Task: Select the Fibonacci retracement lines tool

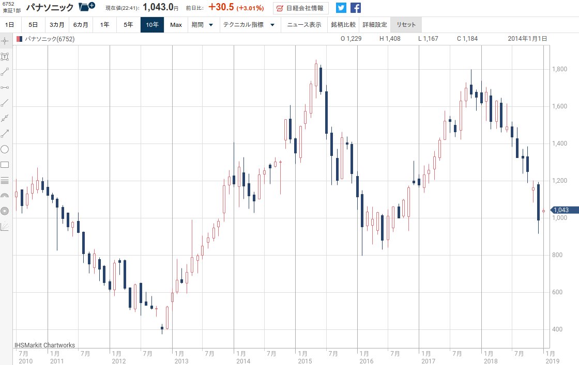Action: 5,180
